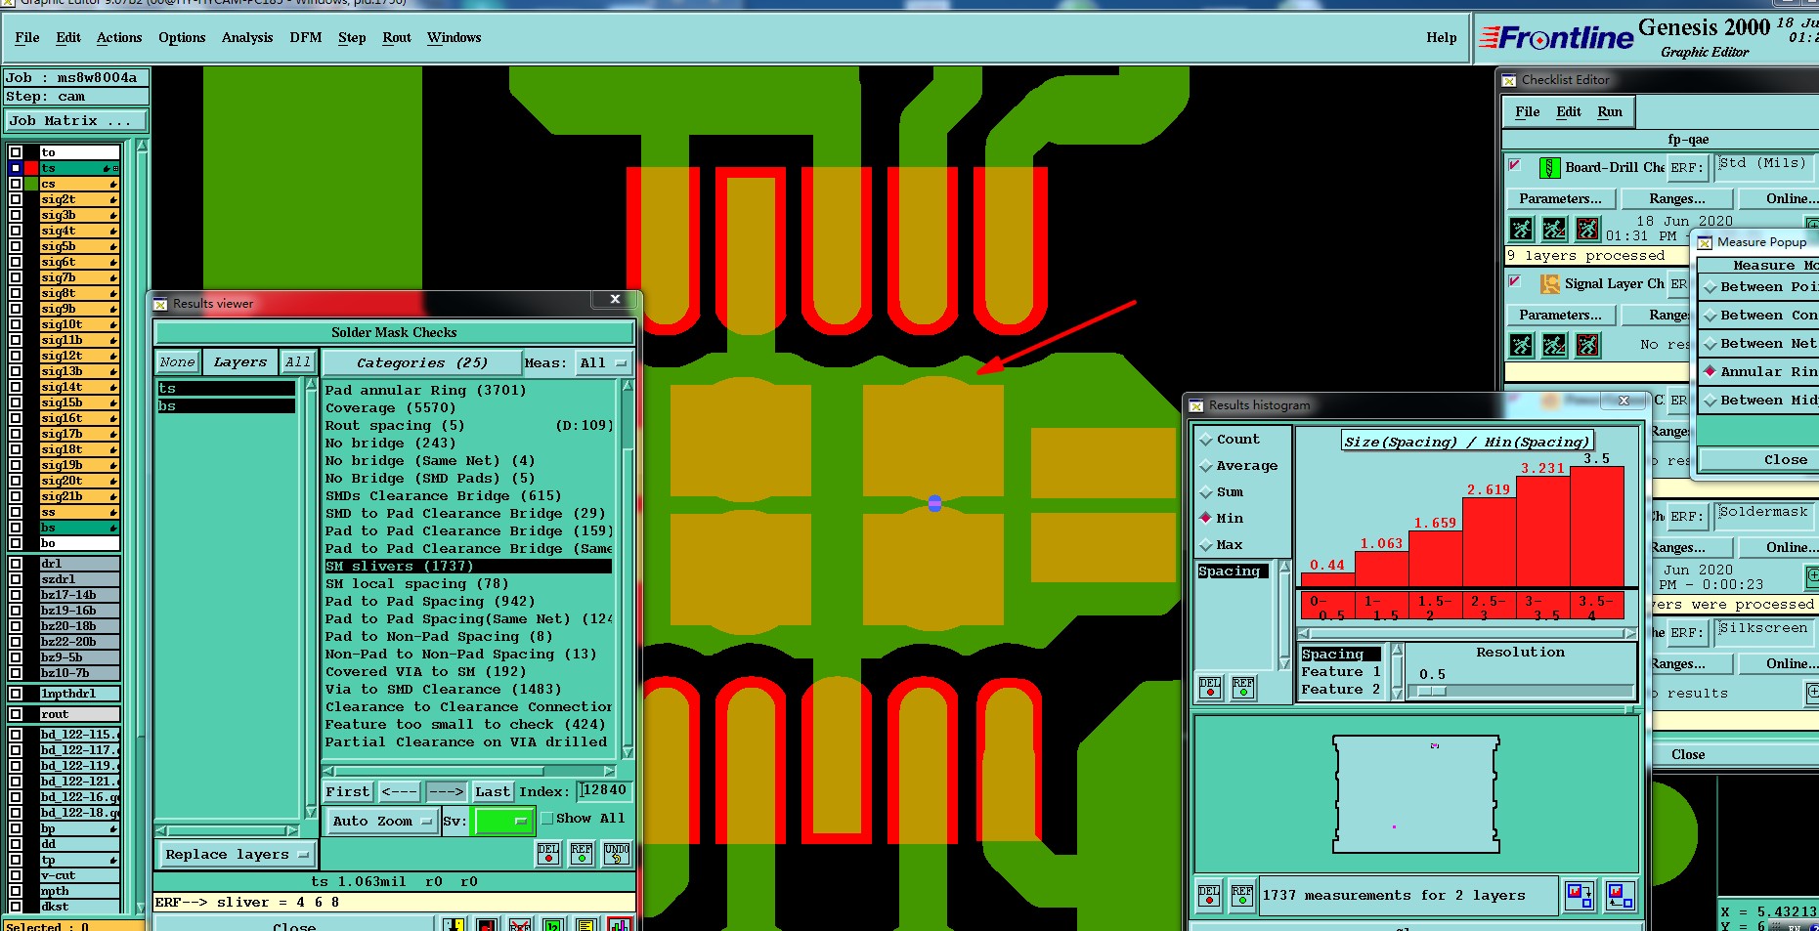Open the Sv green color dropdown

(503, 822)
